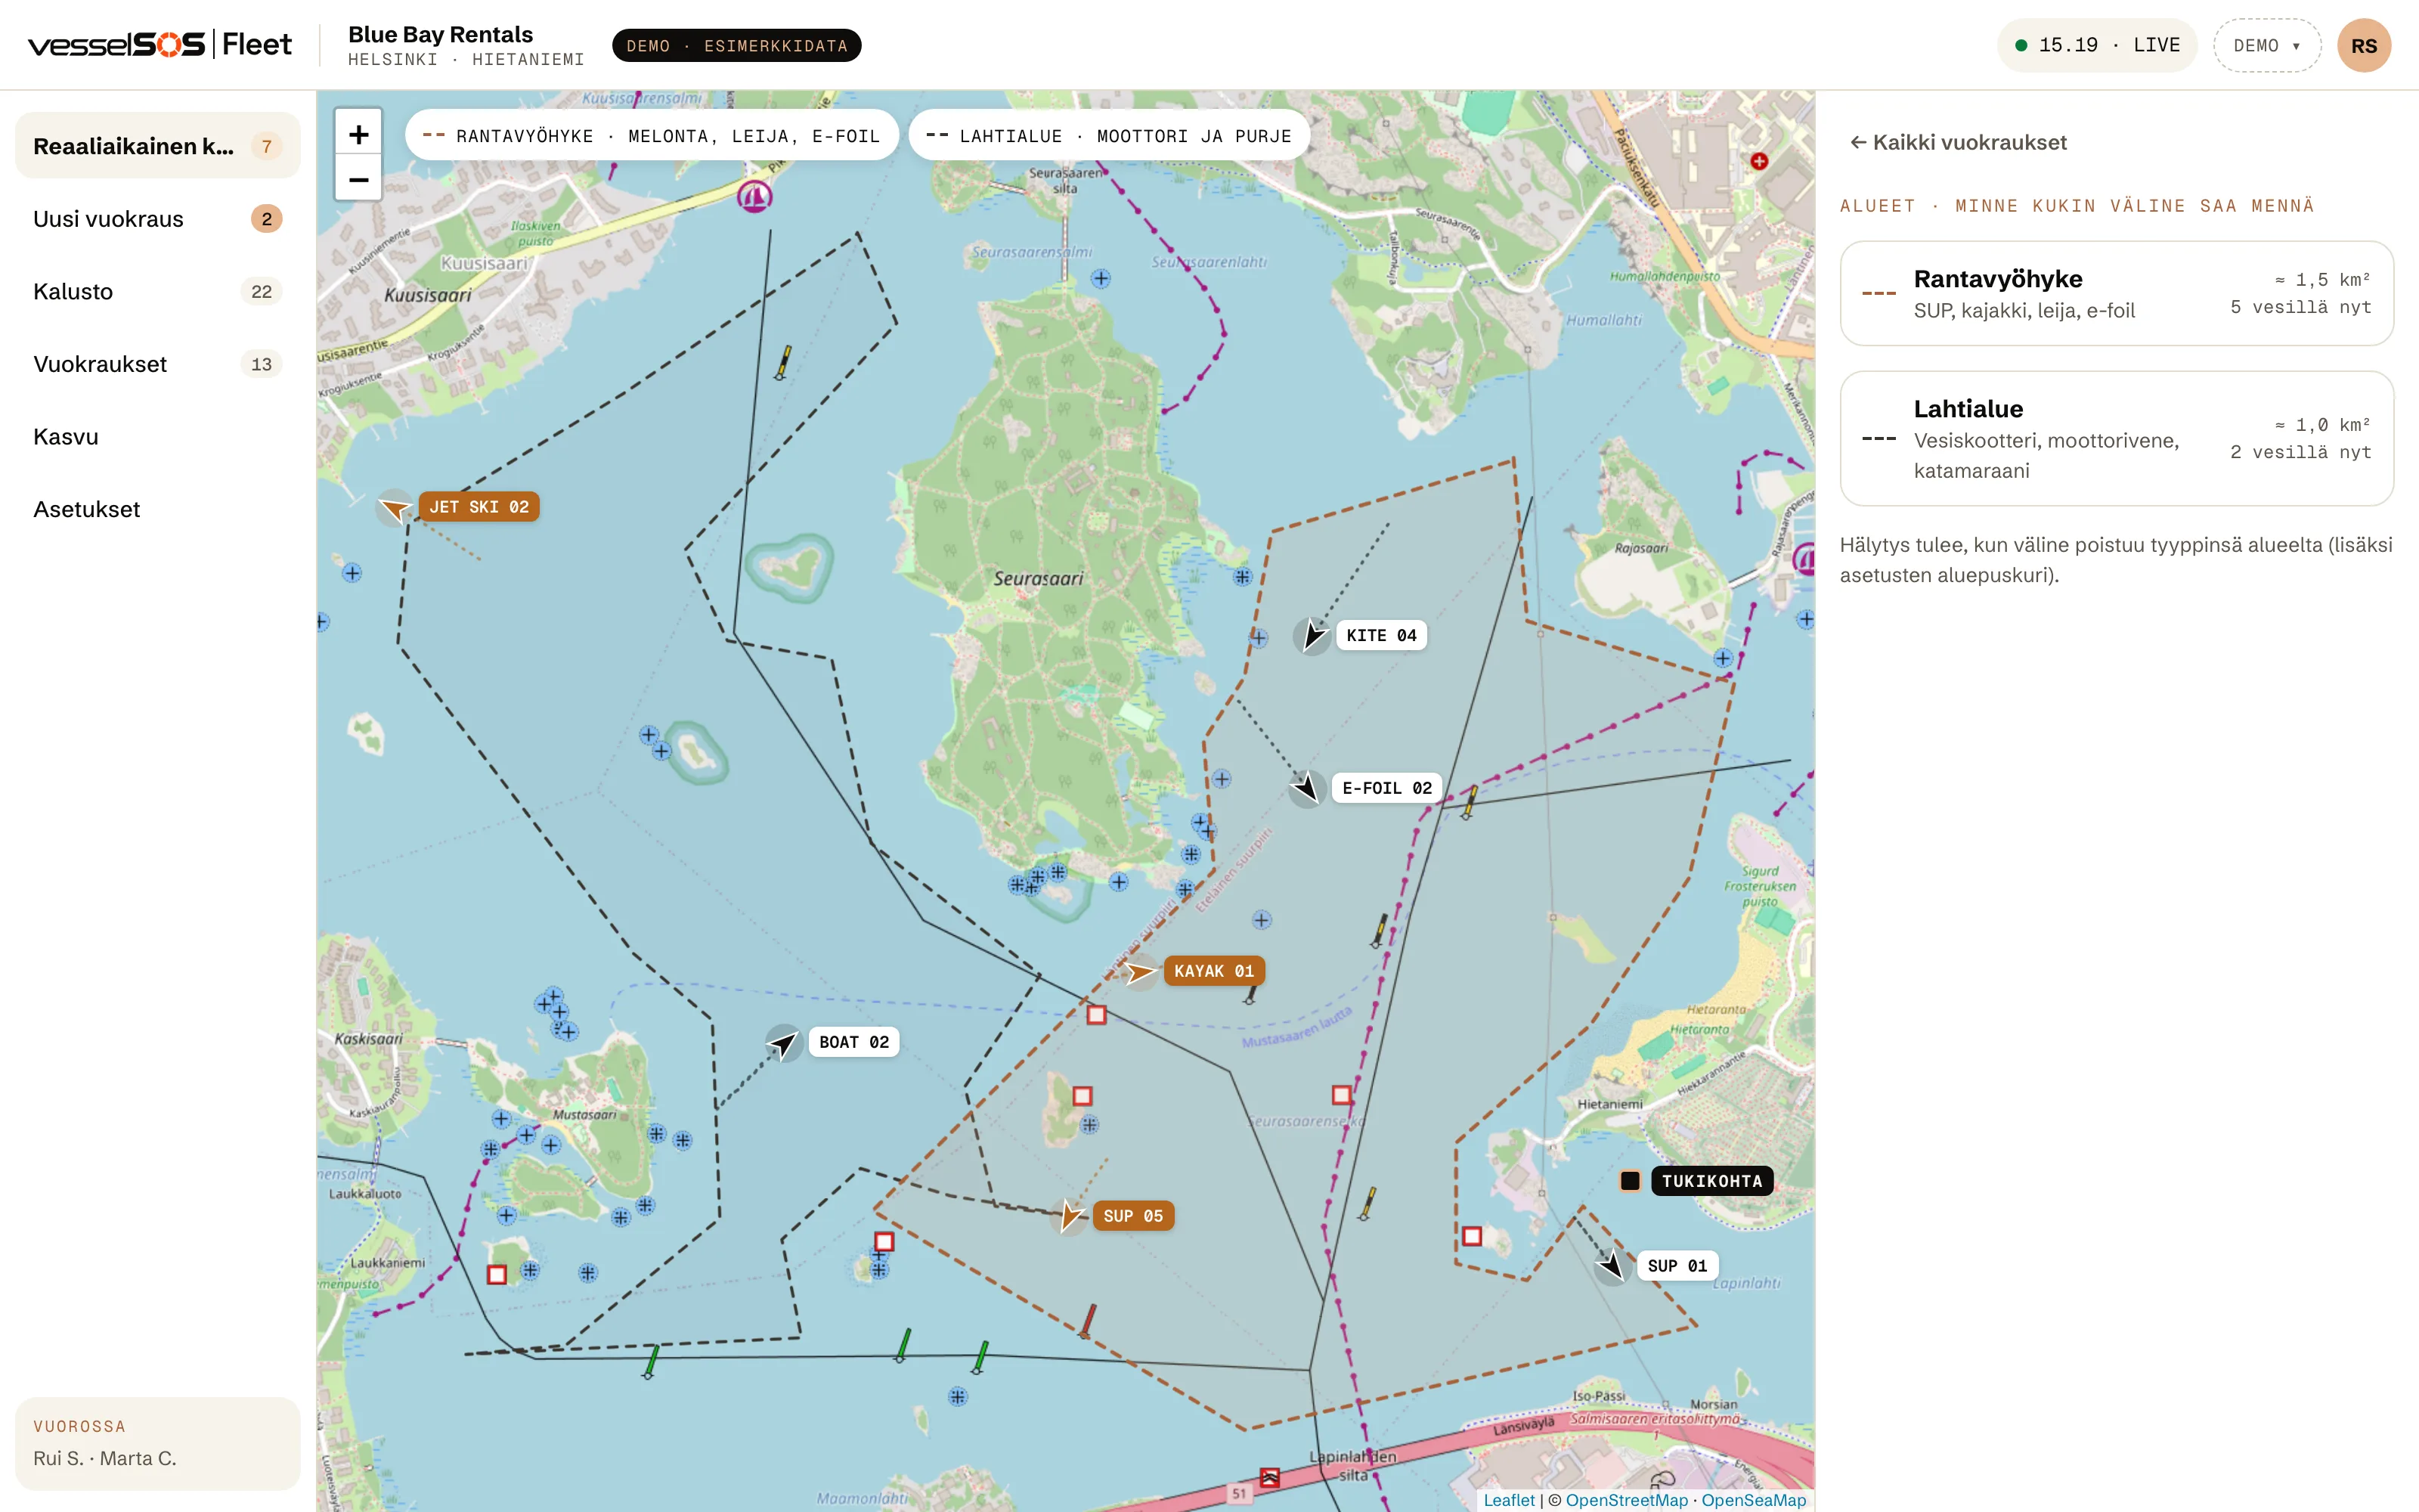This screenshot has width=2419, height=1512.
Task: Select the JET SKI 02 vessel arrow marker
Action: 395,508
